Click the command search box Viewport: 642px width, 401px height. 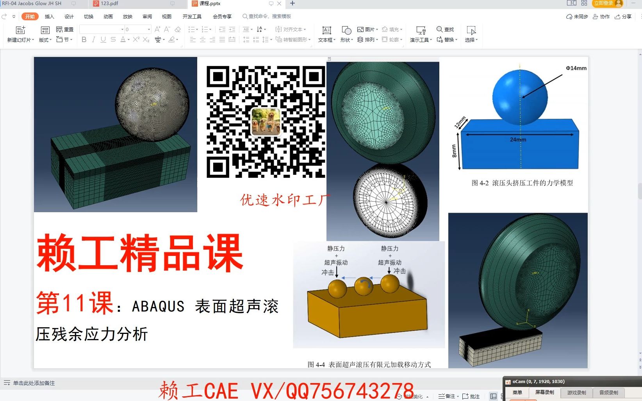click(267, 16)
